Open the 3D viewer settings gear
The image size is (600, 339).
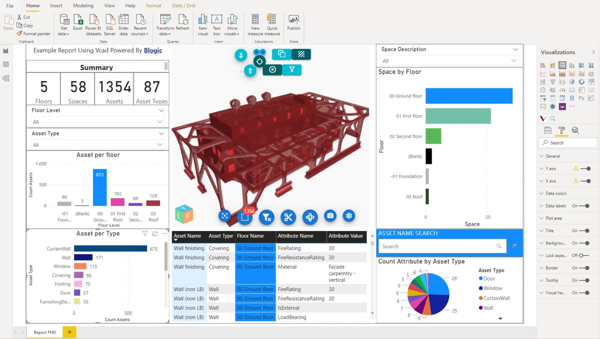[x=349, y=215]
